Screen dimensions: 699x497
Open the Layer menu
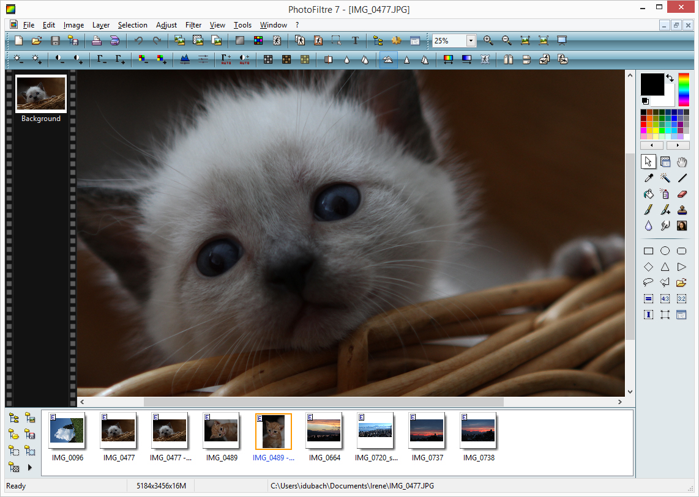[x=101, y=25]
